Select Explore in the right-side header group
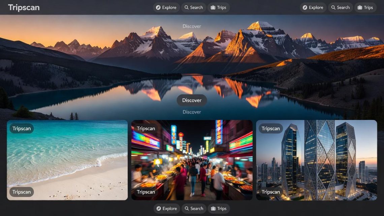 tap(313, 8)
